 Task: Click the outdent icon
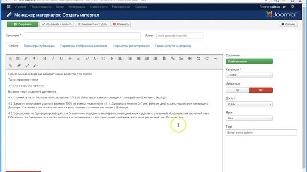tap(147, 58)
